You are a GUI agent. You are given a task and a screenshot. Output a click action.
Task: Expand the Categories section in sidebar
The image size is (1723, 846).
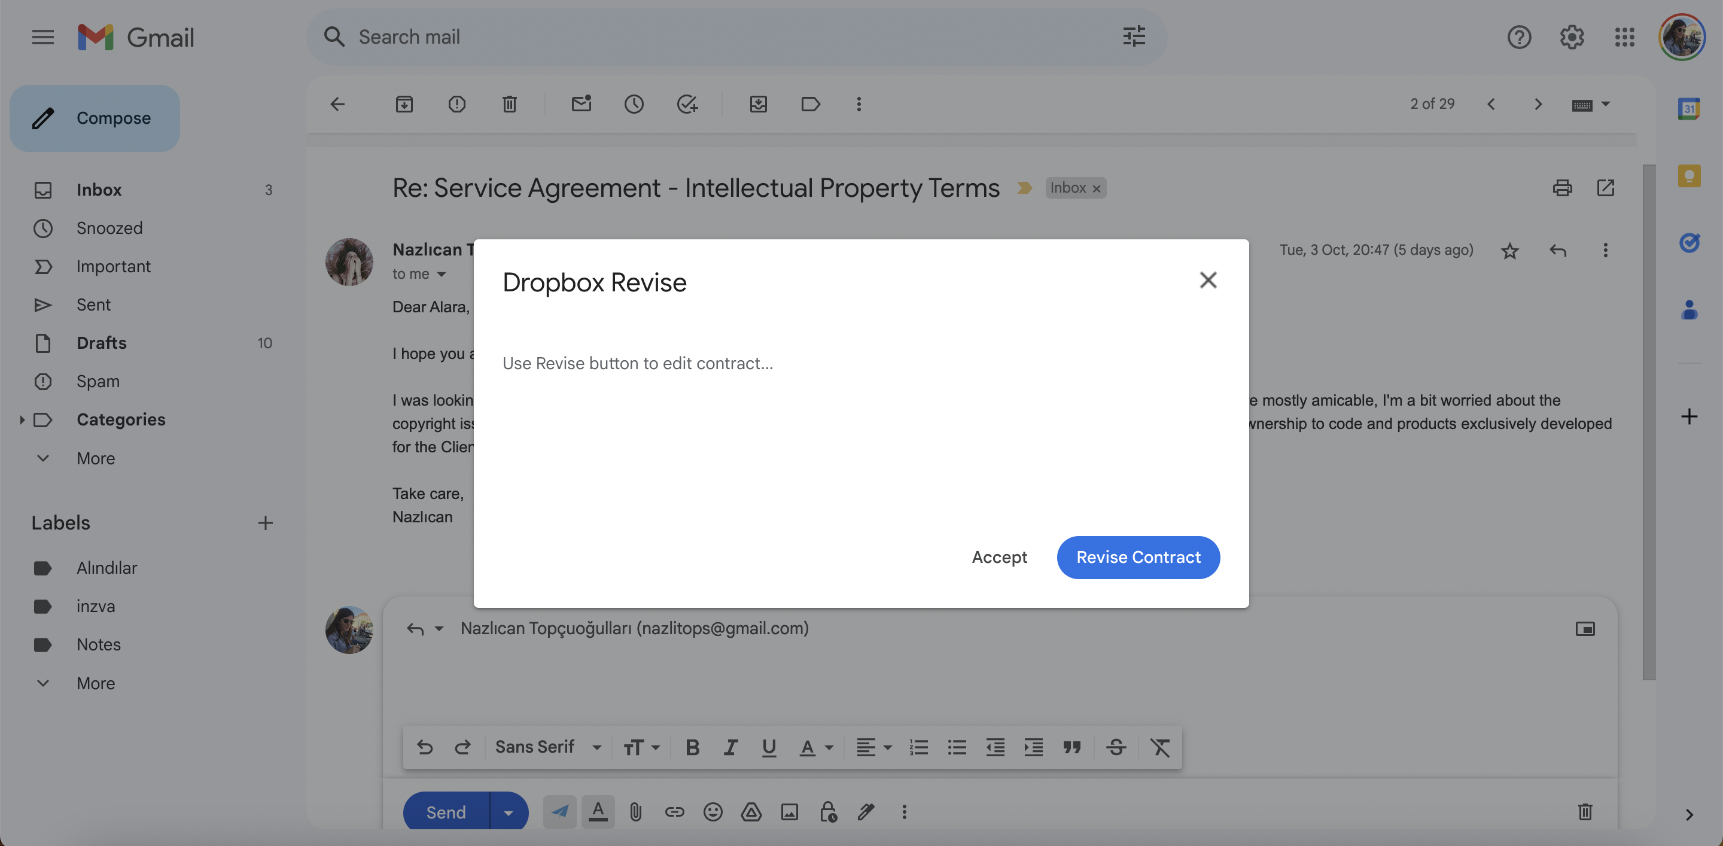[x=22, y=420]
